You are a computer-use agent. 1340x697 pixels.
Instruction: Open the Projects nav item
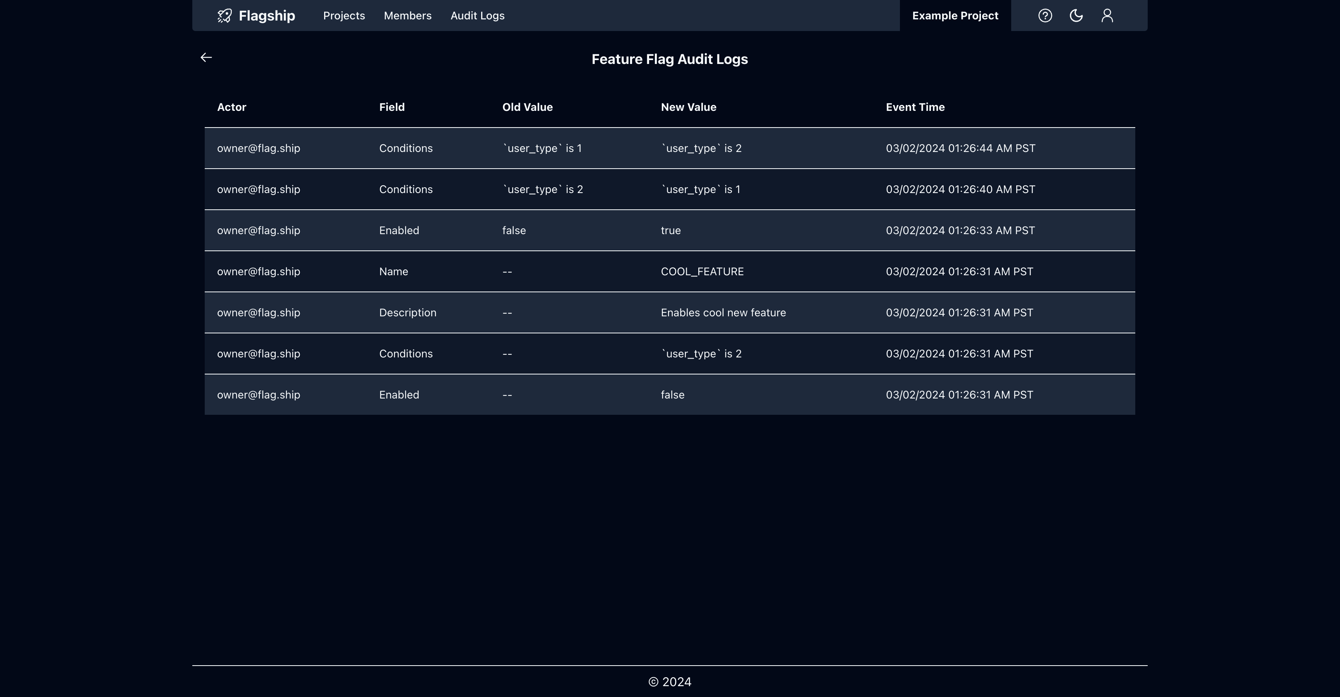click(x=344, y=16)
